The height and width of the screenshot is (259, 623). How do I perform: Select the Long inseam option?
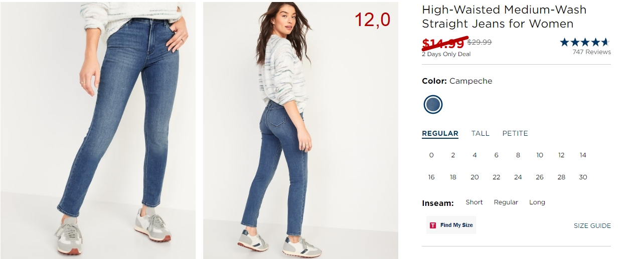[537, 202]
